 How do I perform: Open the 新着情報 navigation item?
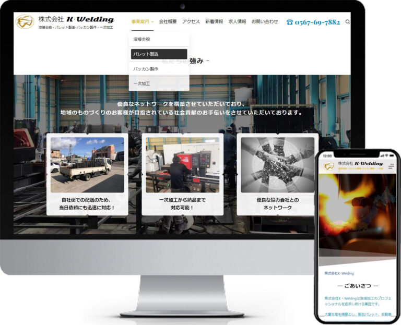click(214, 22)
